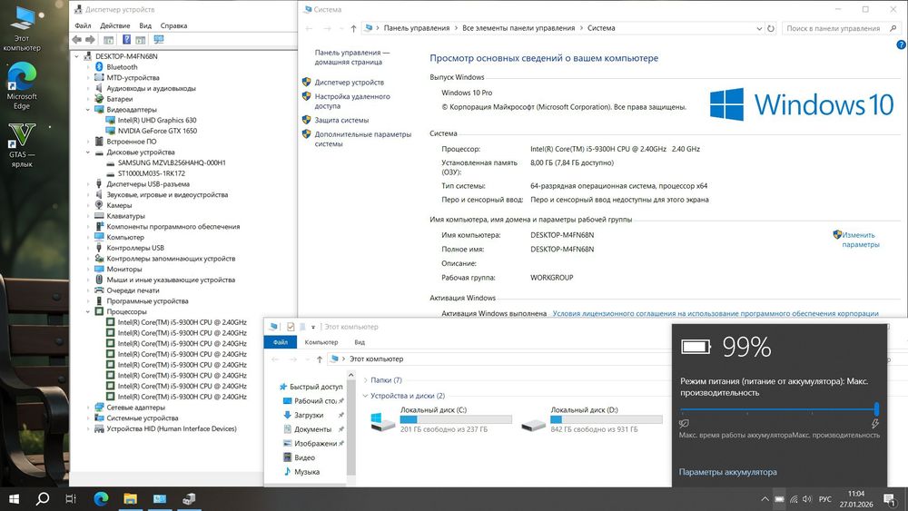The width and height of the screenshot is (908, 511).
Task: Open GTA5 shortcut on desktop
Action: [22, 144]
